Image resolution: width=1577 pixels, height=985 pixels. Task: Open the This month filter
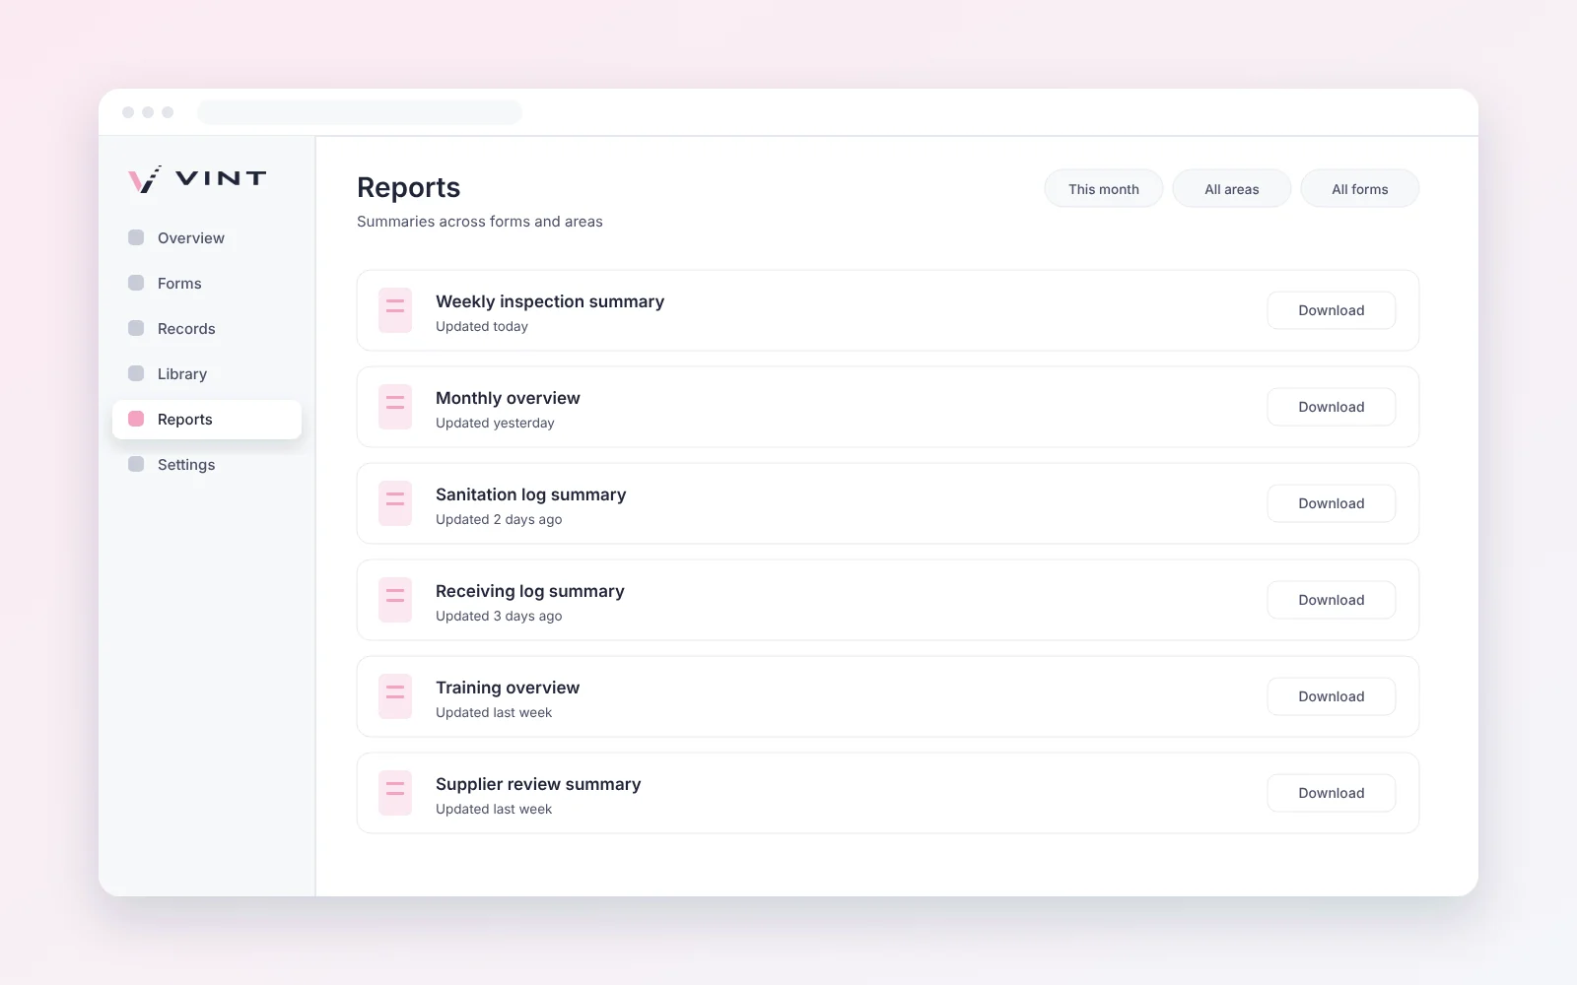[1104, 188]
